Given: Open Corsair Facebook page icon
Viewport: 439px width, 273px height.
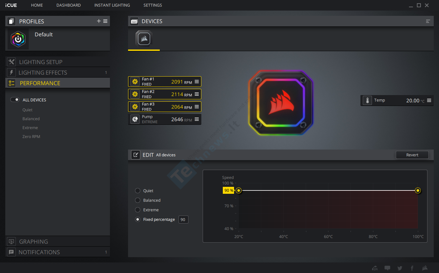Looking at the screenshot, I should (412, 268).
